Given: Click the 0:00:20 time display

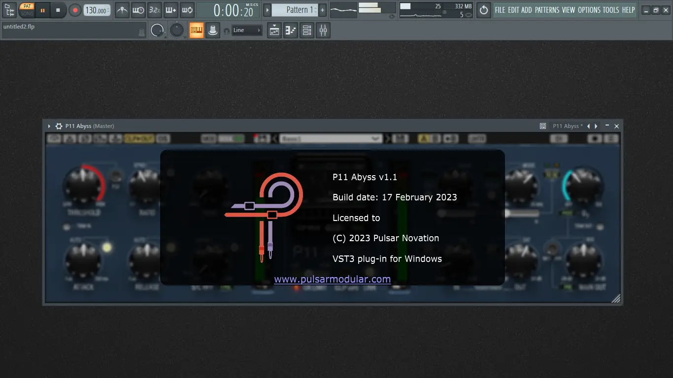Looking at the screenshot, I should 228,10.
